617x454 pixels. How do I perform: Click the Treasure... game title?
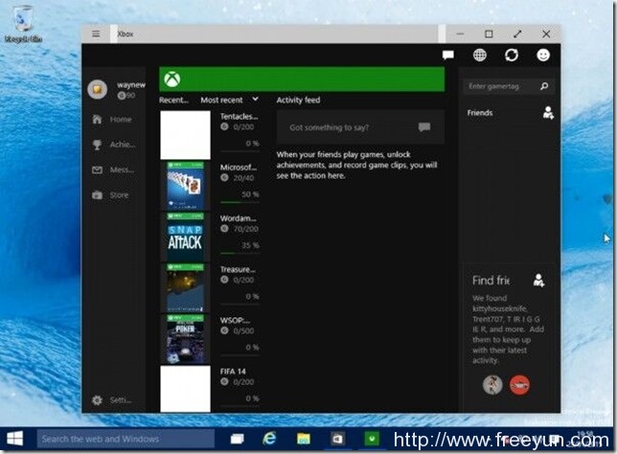pyautogui.click(x=238, y=269)
